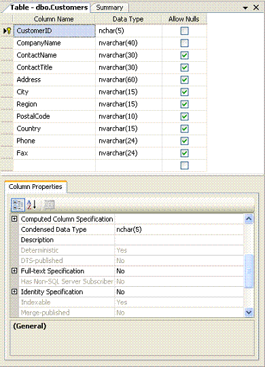
Task: Select the Region column name cell
Action: (x=54, y=104)
